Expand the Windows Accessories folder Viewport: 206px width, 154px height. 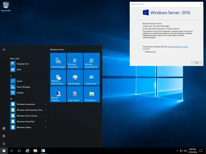(x=28, y=104)
